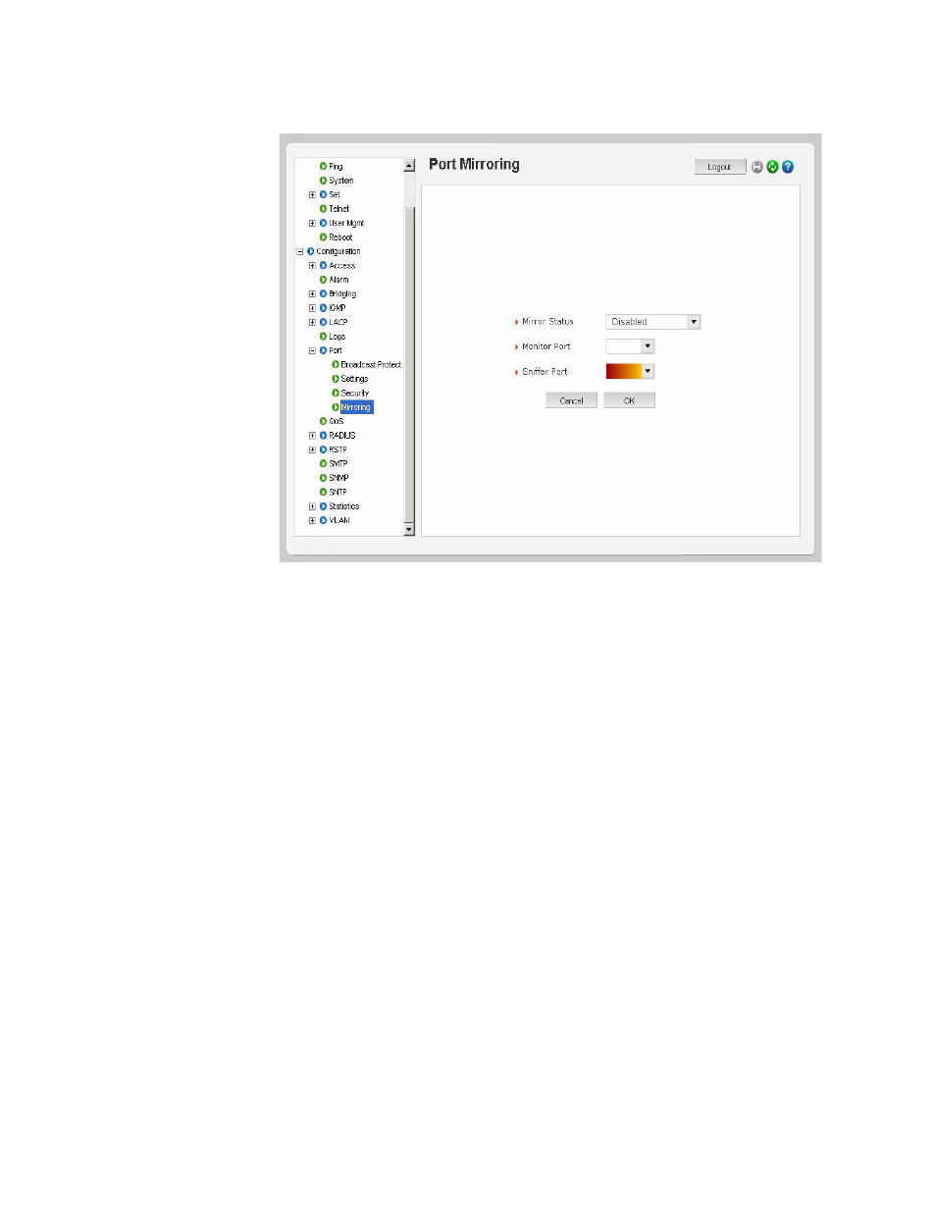Click the Configuration label in the tree

click(338, 251)
